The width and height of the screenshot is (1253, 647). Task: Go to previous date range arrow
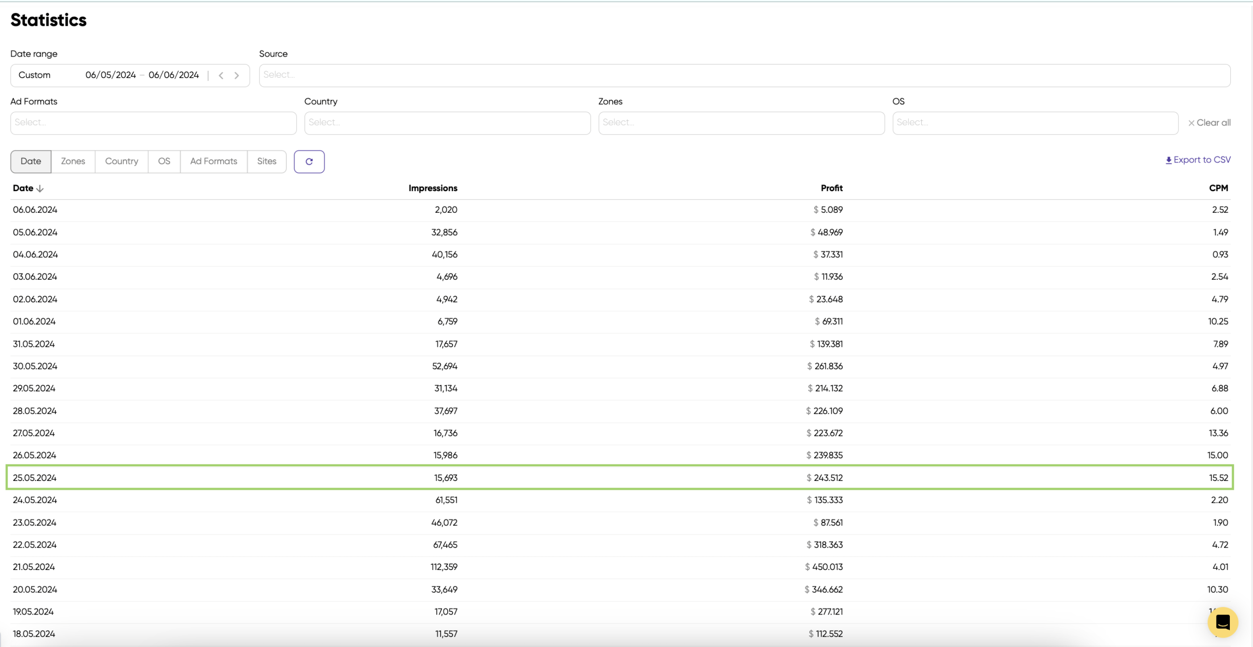click(x=221, y=75)
